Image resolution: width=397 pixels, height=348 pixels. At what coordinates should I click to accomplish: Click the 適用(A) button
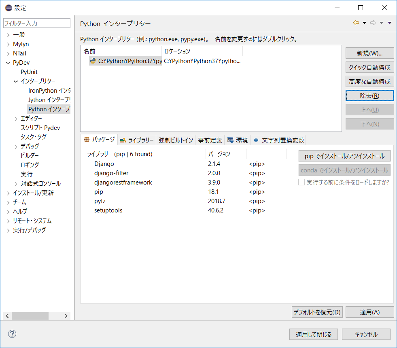click(369, 312)
